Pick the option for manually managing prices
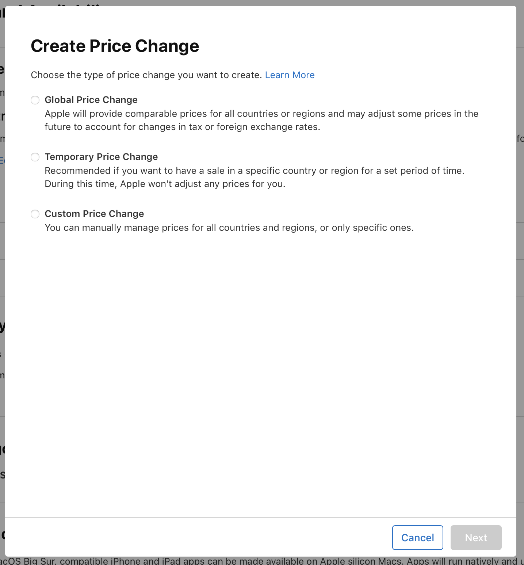This screenshot has height=565, width=524. 35,214
